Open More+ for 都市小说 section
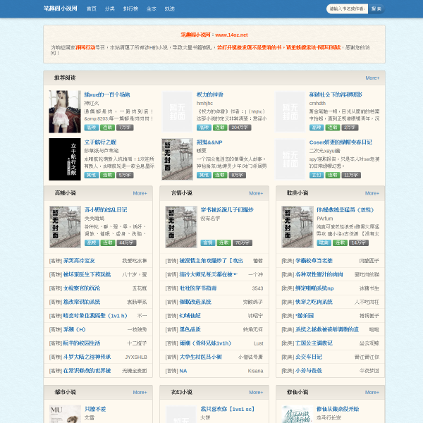423x423 pixels. pyautogui.click(x=140, y=392)
